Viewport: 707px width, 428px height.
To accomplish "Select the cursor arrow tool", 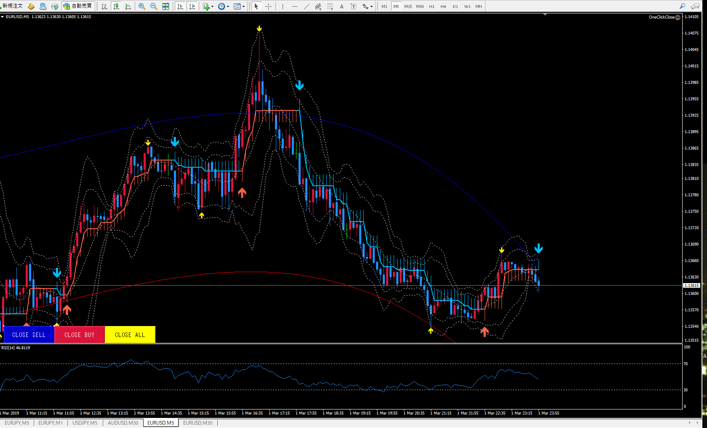I will (x=256, y=6).
